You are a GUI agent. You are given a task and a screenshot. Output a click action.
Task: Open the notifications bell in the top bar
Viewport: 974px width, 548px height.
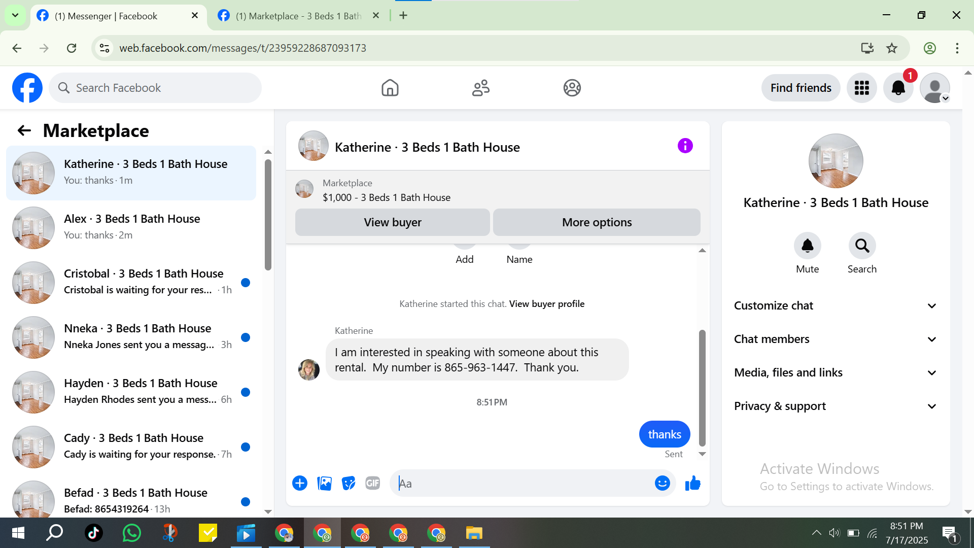(x=898, y=88)
